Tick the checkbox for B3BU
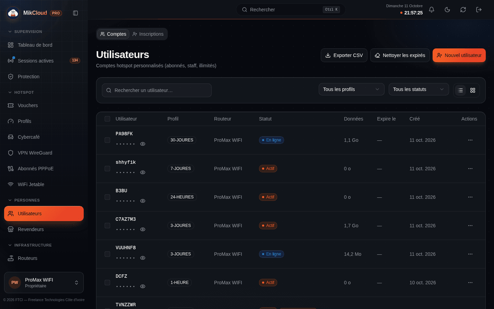Viewport: 494px width, 309px height. pos(107,197)
